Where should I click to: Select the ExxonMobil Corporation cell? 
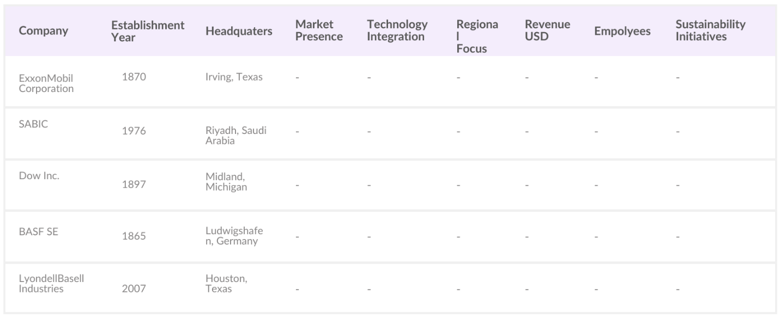coord(46,83)
